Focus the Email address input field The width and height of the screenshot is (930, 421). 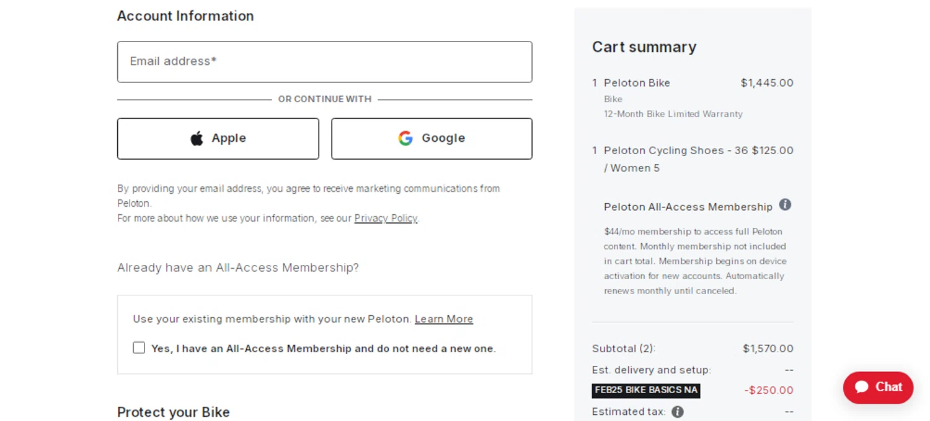tap(324, 62)
